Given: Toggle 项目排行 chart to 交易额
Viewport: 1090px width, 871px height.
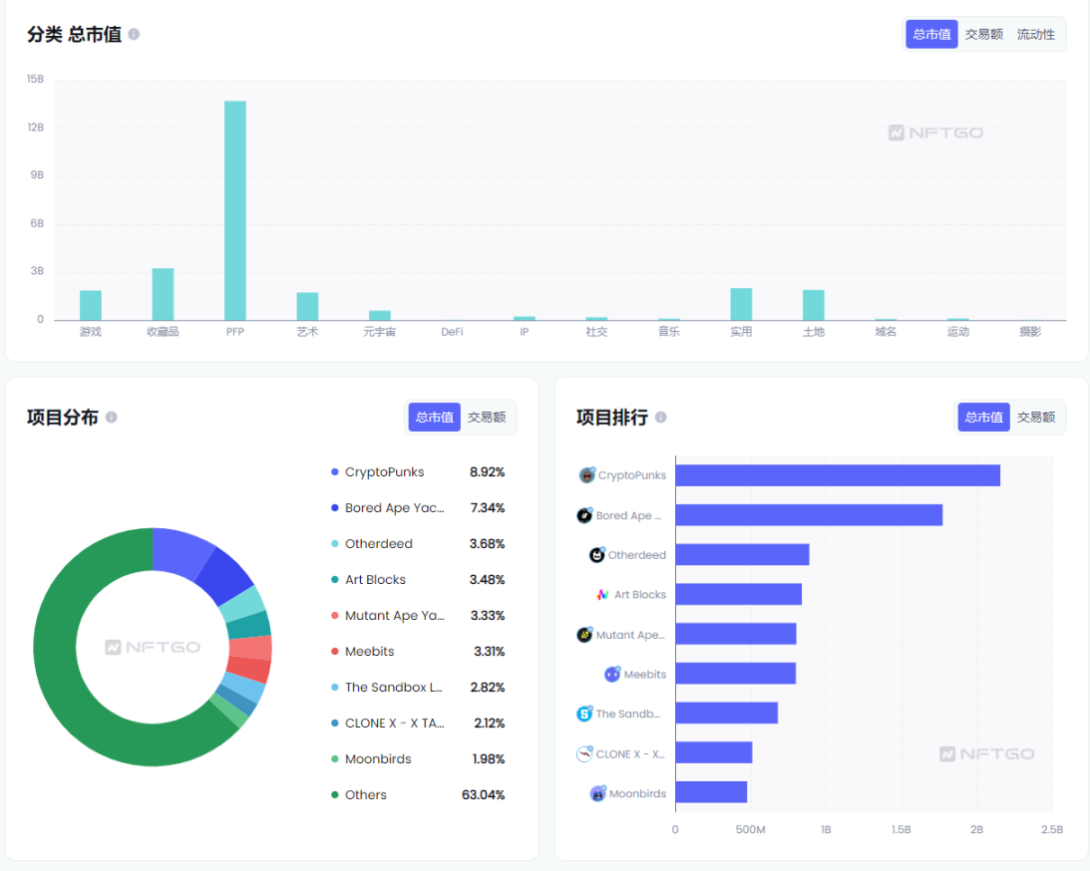Looking at the screenshot, I should [1035, 418].
